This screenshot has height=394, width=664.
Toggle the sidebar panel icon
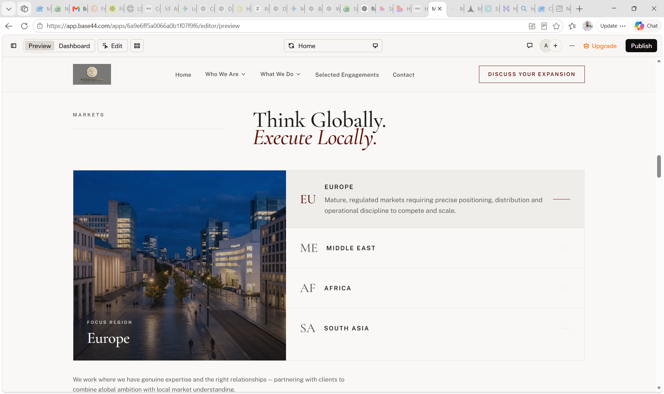[x=13, y=46]
